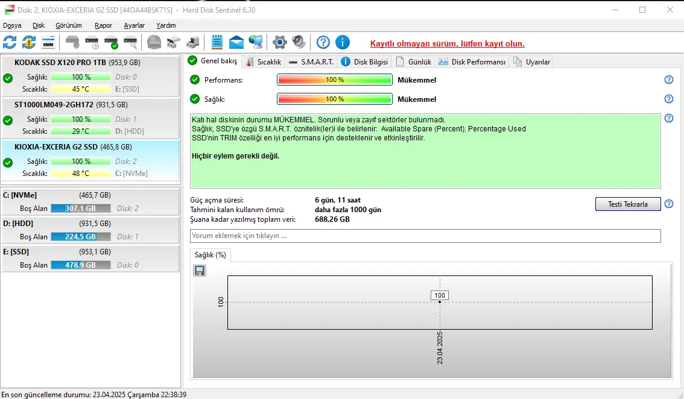Screen dimensions: 684x399
Task: Click the question mark help toolbar icon
Action: click(323, 42)
